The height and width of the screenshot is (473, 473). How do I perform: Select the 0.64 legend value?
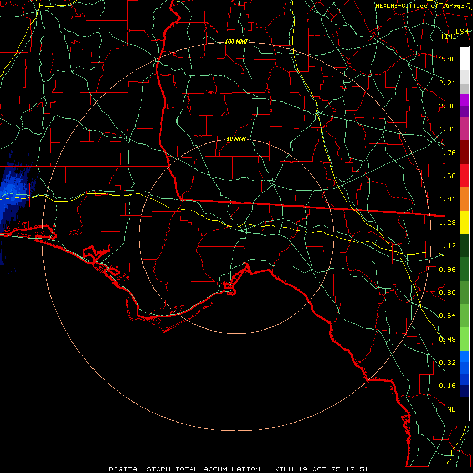tap(447, 316)
